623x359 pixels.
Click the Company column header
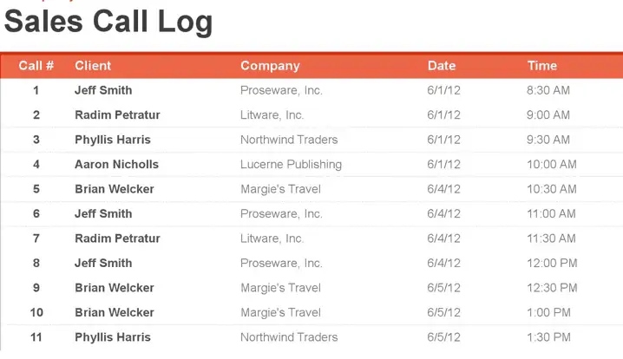coord(270,66)
